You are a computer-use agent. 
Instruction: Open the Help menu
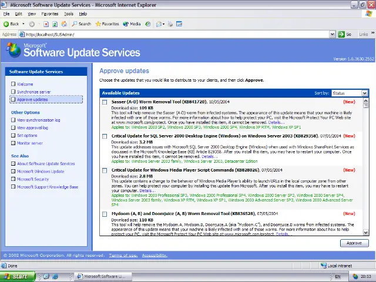[x=83, y=14]
